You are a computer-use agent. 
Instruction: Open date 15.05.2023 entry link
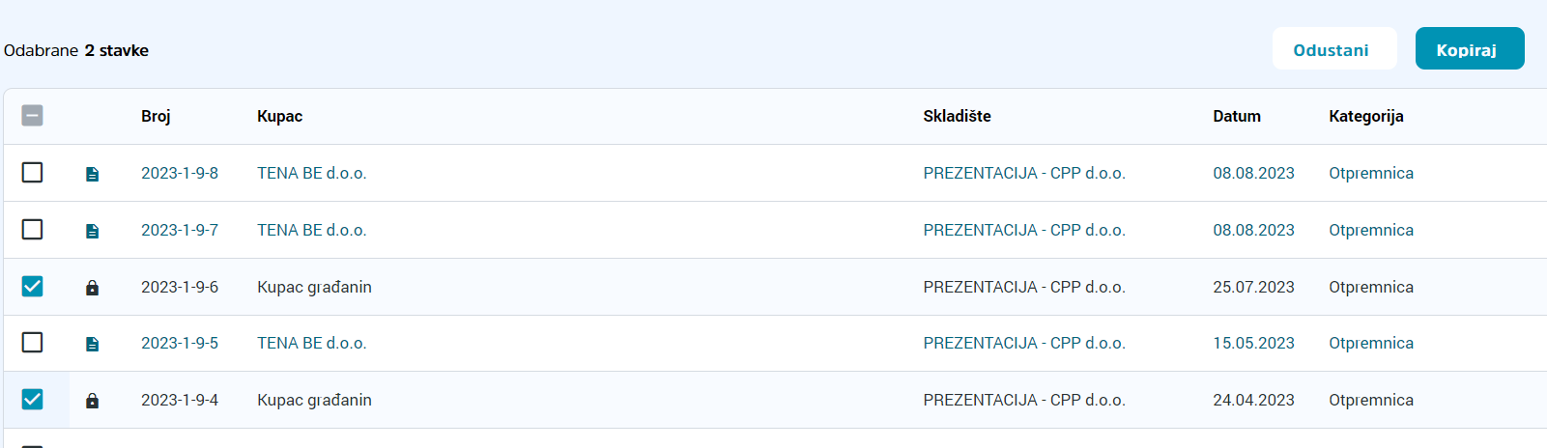click(x=1253, y=343)
